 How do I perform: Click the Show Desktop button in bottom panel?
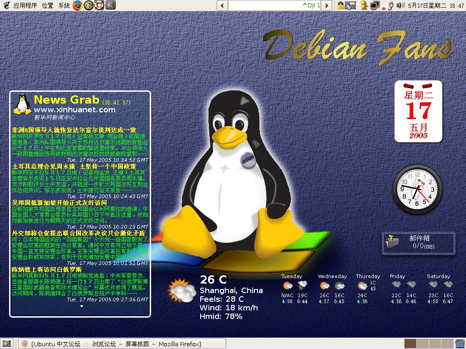[7, 344]
